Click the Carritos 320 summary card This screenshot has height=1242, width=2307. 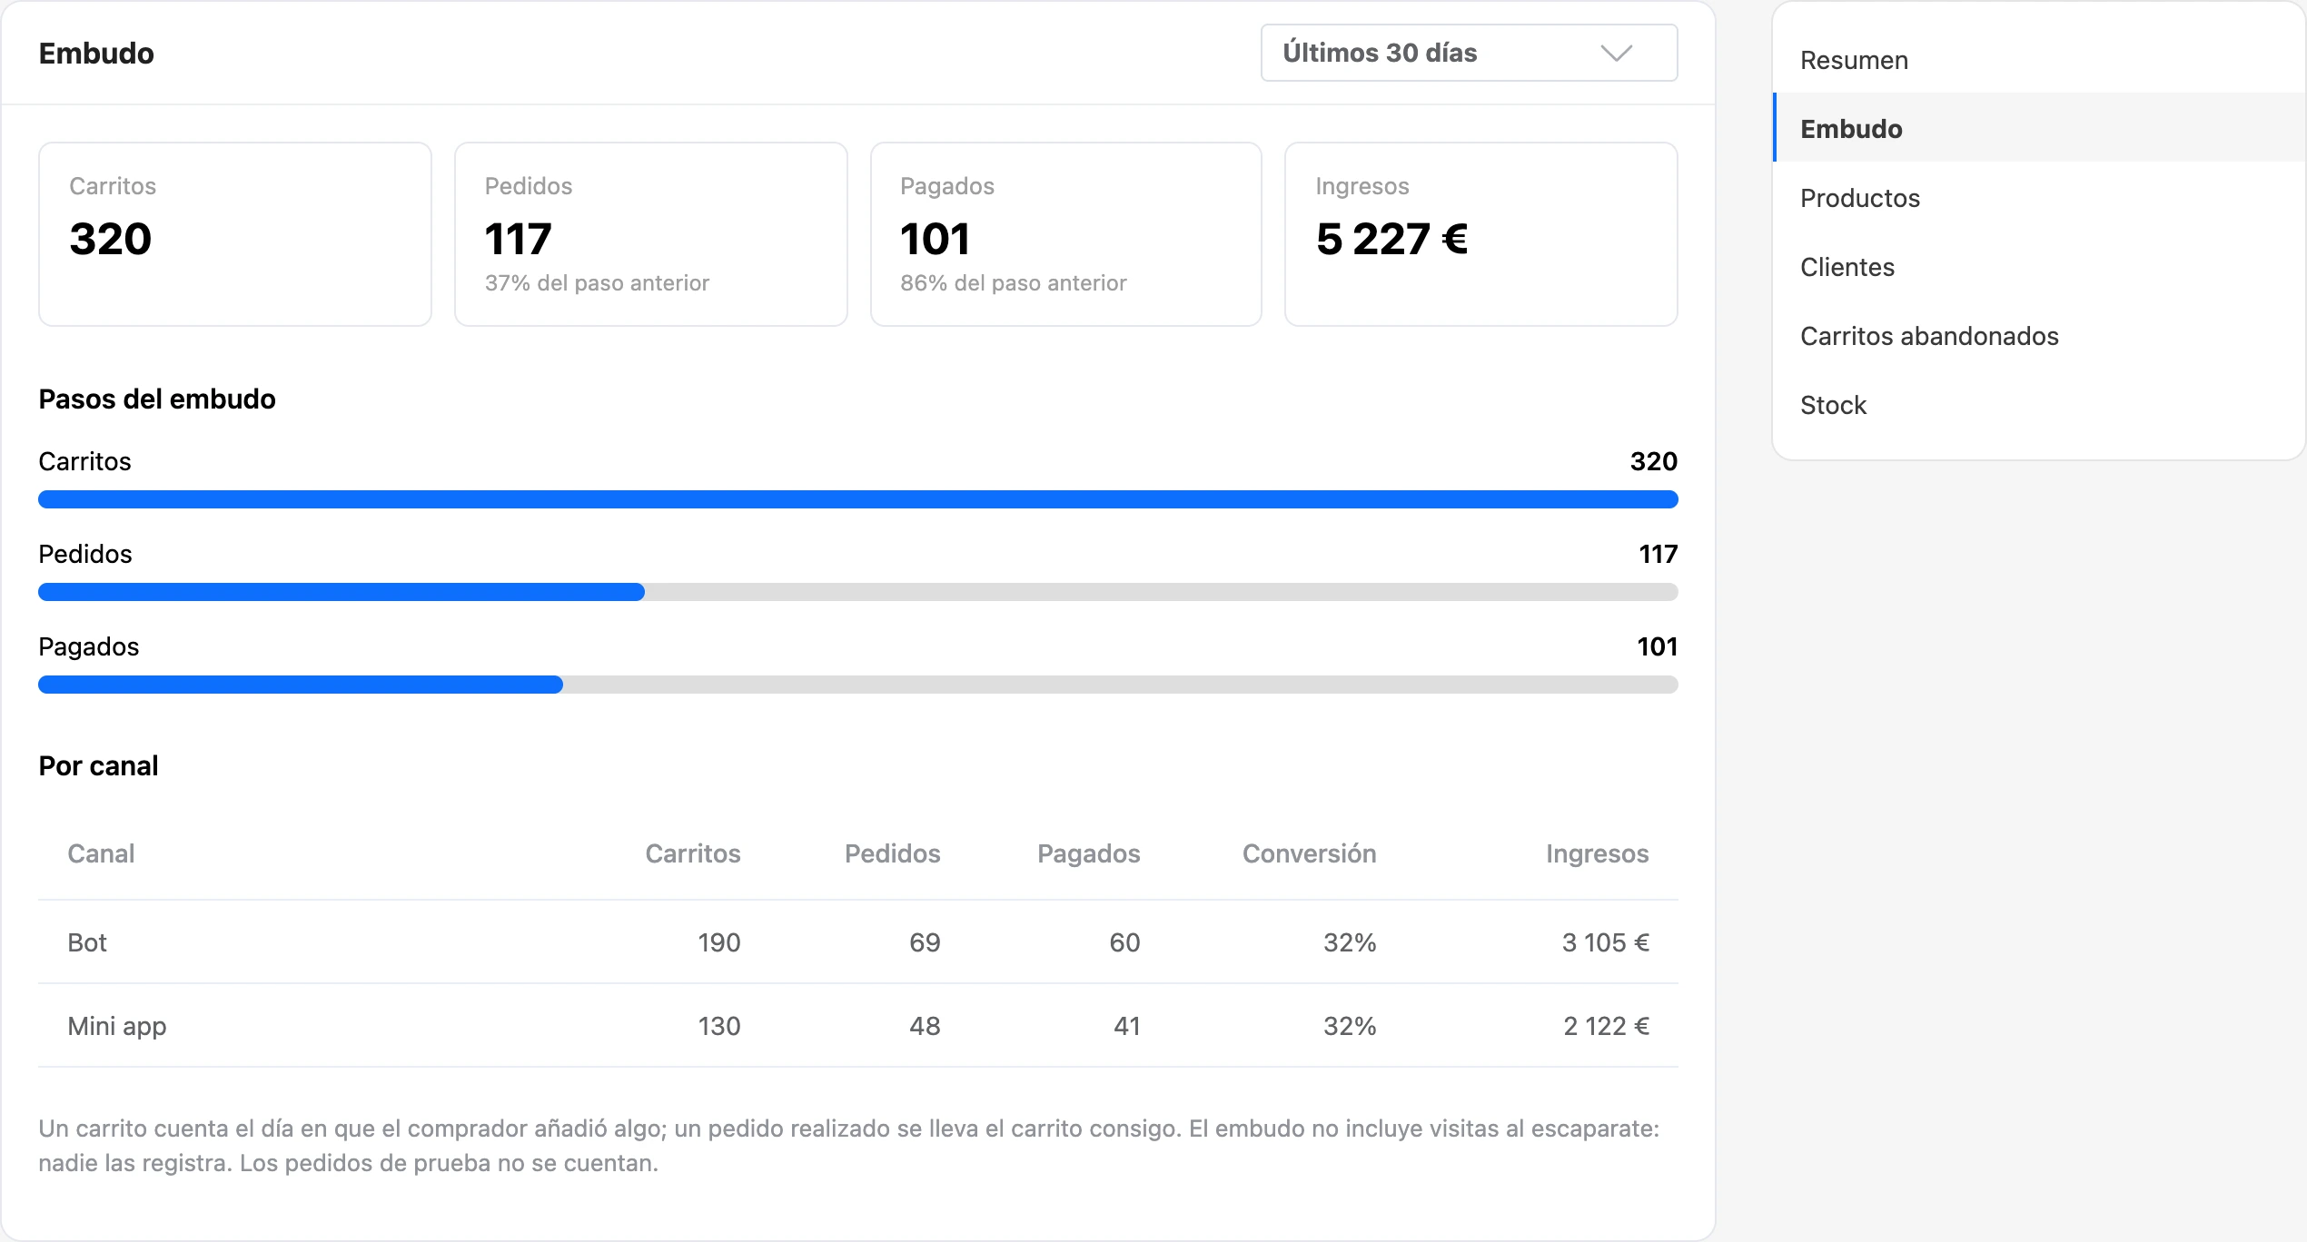coord(235,234)
